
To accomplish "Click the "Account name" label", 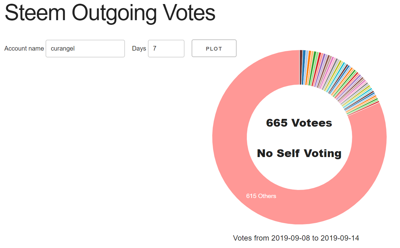I will (x=24, y=48).
